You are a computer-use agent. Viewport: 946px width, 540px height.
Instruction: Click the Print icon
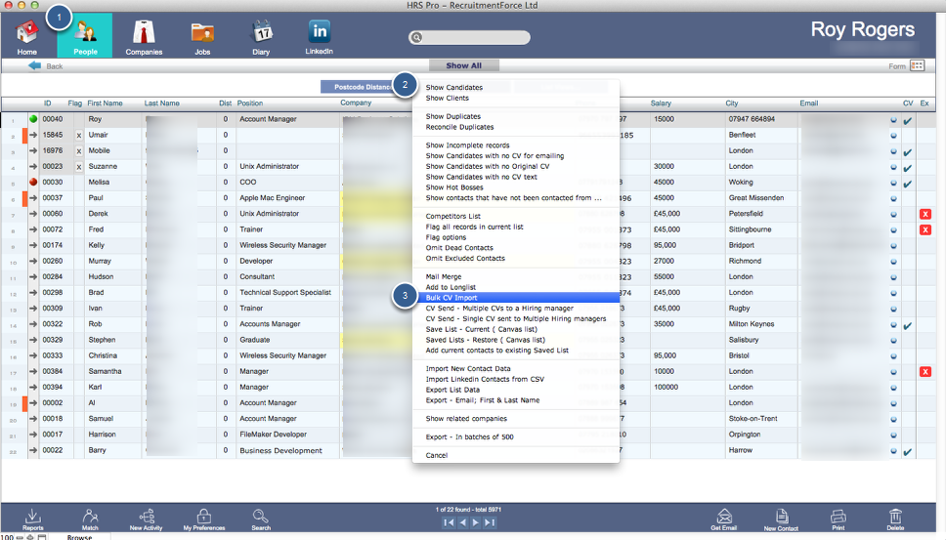pyautogui.click(x=838, y=519)
